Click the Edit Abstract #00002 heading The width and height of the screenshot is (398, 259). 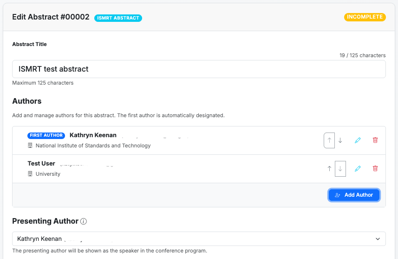pos(51,17)
